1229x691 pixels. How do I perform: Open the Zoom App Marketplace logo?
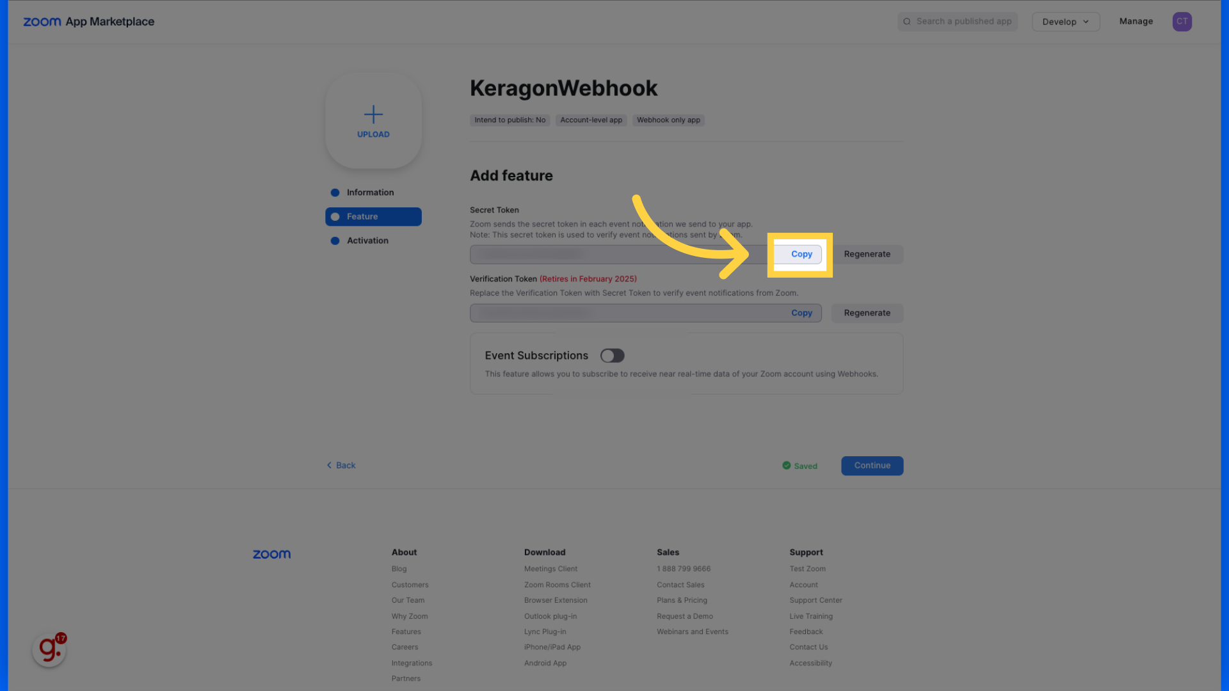(88, 22)
